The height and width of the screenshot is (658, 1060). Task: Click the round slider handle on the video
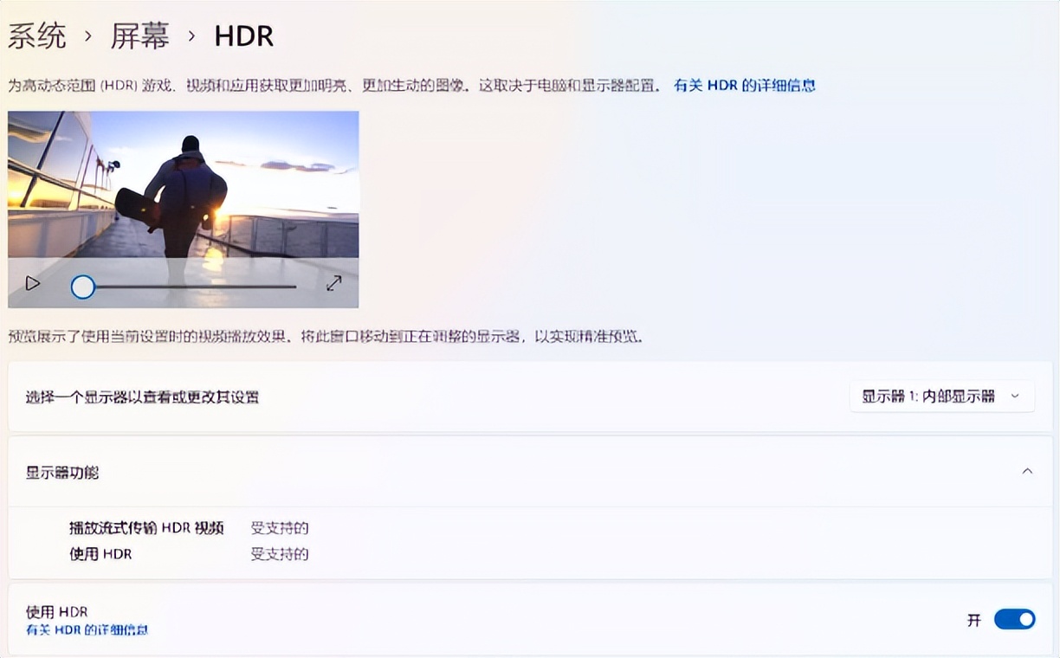[82, 287]
